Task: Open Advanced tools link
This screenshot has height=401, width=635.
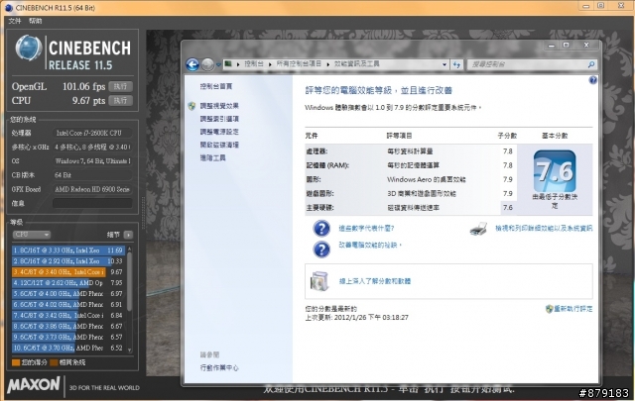Action: pos(213,157)
